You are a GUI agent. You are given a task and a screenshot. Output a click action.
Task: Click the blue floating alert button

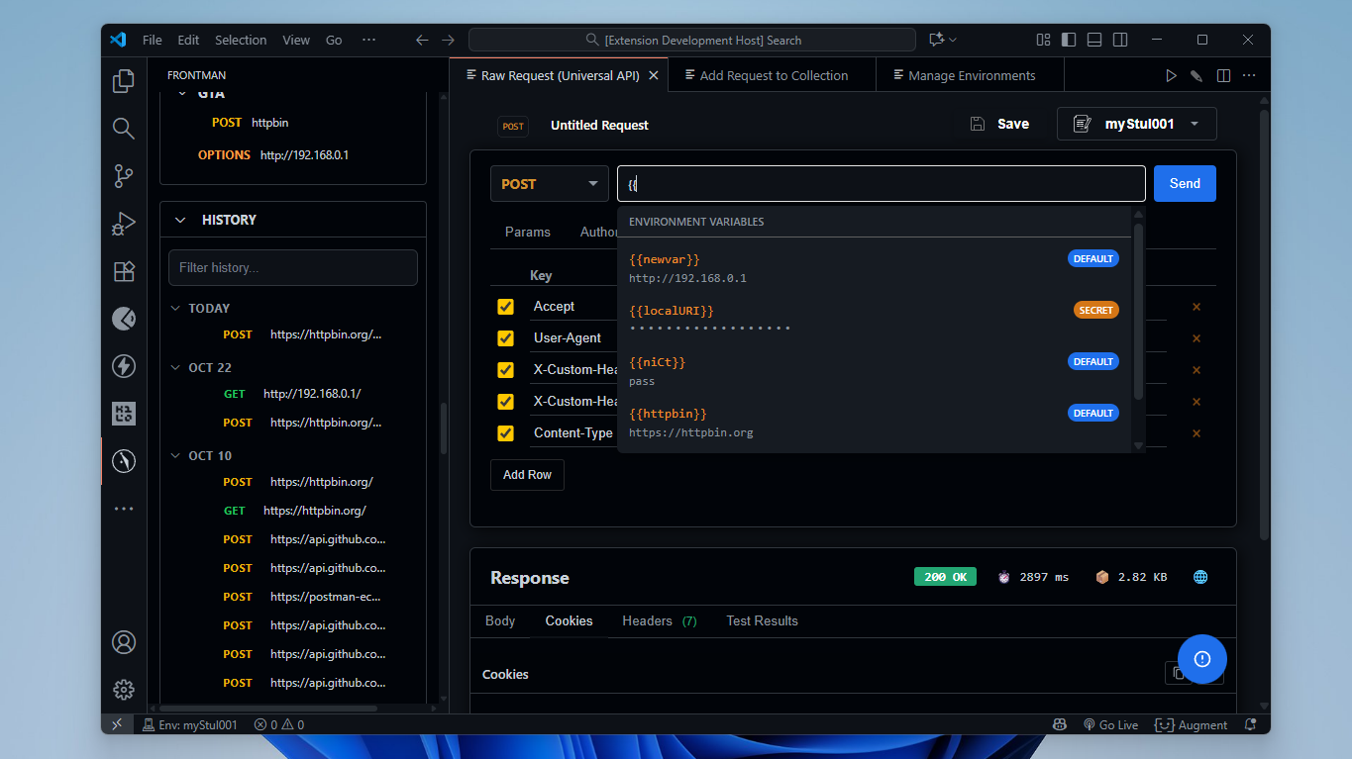pos(1202,659)
